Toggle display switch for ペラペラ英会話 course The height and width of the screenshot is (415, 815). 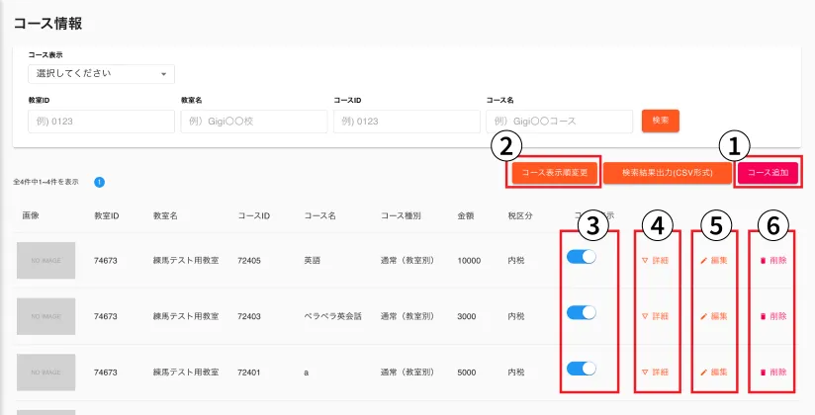click(x=582, y=312)
